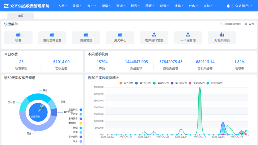Toggle 众齐供热 series in line chart legend
This screenshot has width=258, height=145.
pyautogui.click(x=126, y=83)
